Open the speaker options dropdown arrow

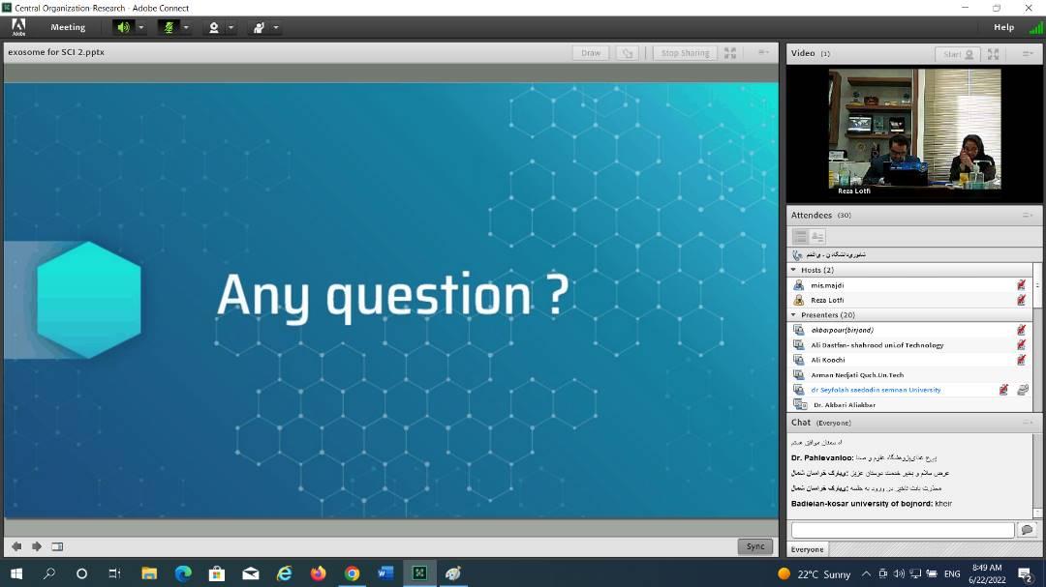pyautogui.click(x=141, y=27)
